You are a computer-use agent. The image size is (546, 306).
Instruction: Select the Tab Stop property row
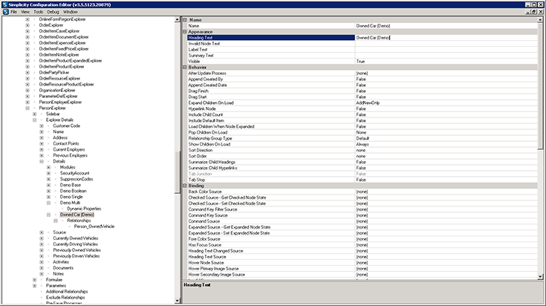click(x=363, y=180)
